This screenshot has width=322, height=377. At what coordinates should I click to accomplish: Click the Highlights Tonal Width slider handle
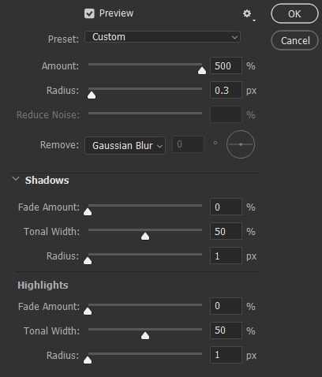coord(145,335)
